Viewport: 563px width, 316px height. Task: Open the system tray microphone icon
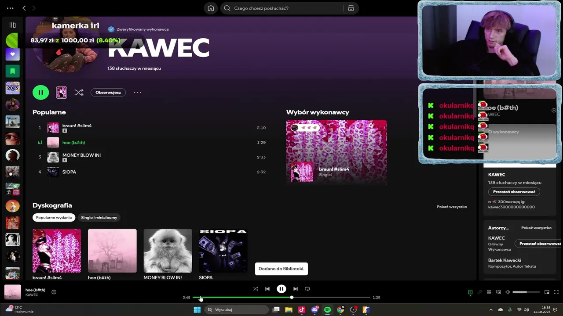click(510, 309)
